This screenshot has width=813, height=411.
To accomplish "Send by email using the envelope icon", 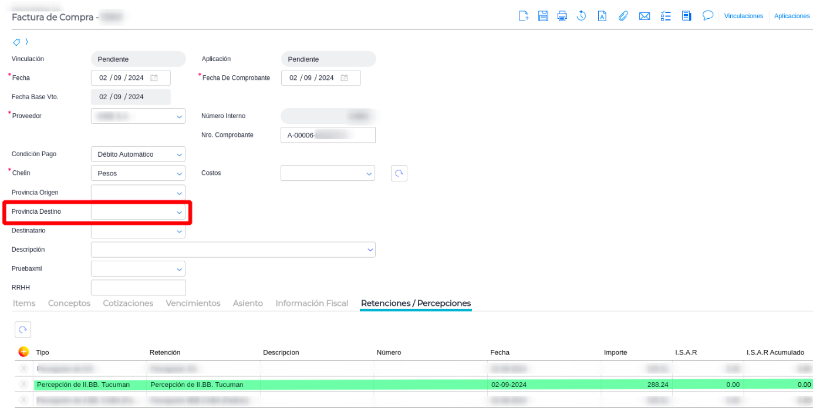I will pyautogui.click(x=644, y=16).
